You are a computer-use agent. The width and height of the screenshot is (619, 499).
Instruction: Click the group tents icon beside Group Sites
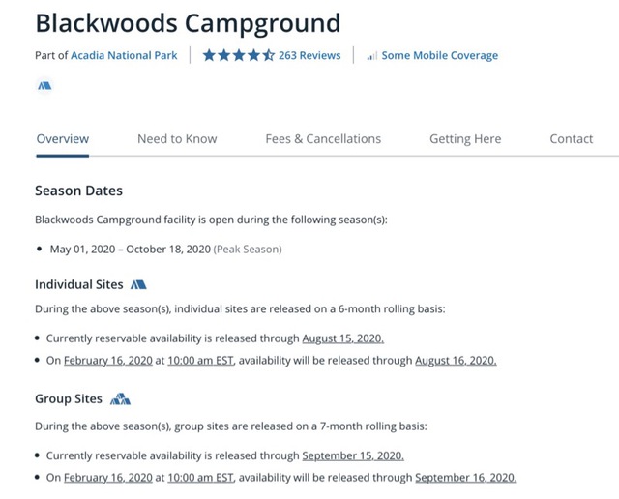point(120,399)
